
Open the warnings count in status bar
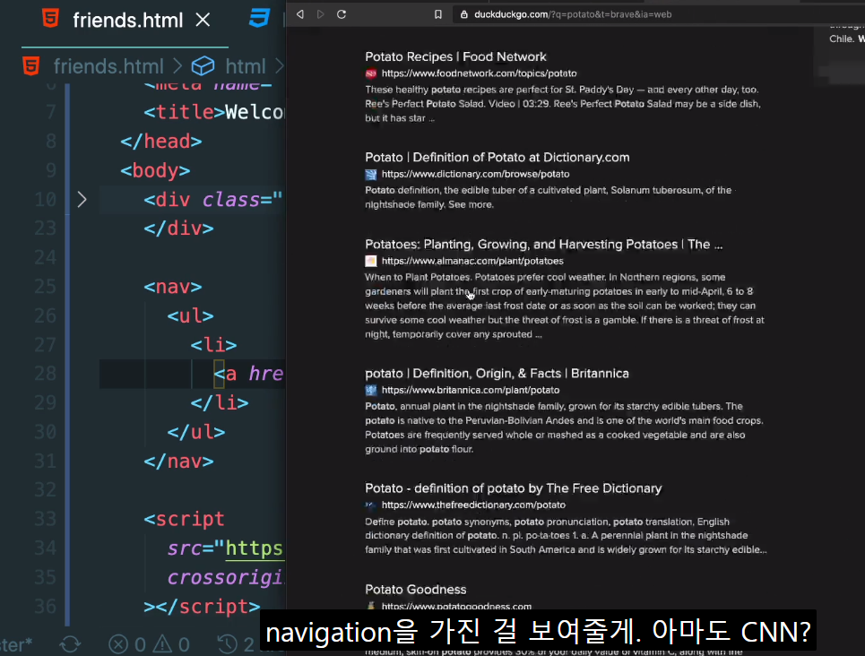[171, 643]
